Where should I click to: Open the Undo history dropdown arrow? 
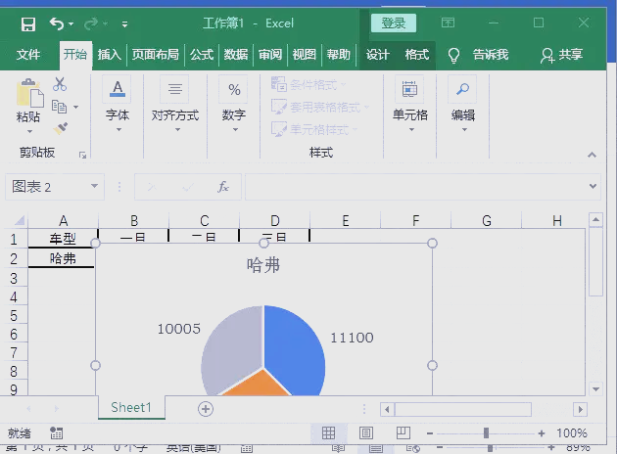[x=71, y=24]
